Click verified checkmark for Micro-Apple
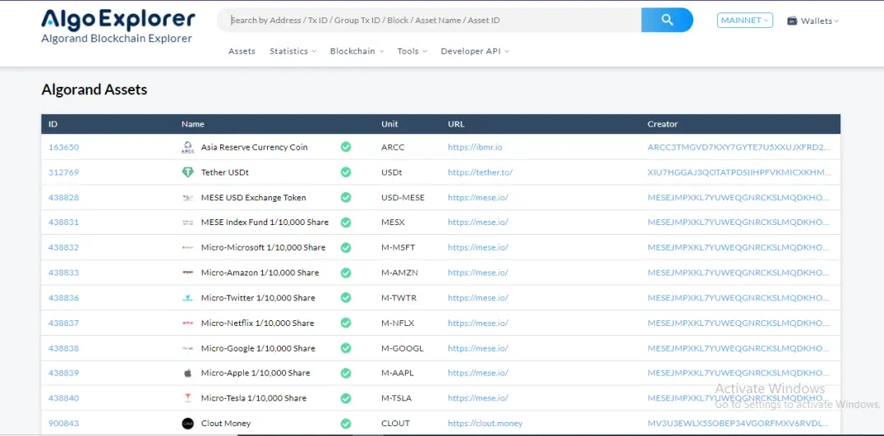 346,373
